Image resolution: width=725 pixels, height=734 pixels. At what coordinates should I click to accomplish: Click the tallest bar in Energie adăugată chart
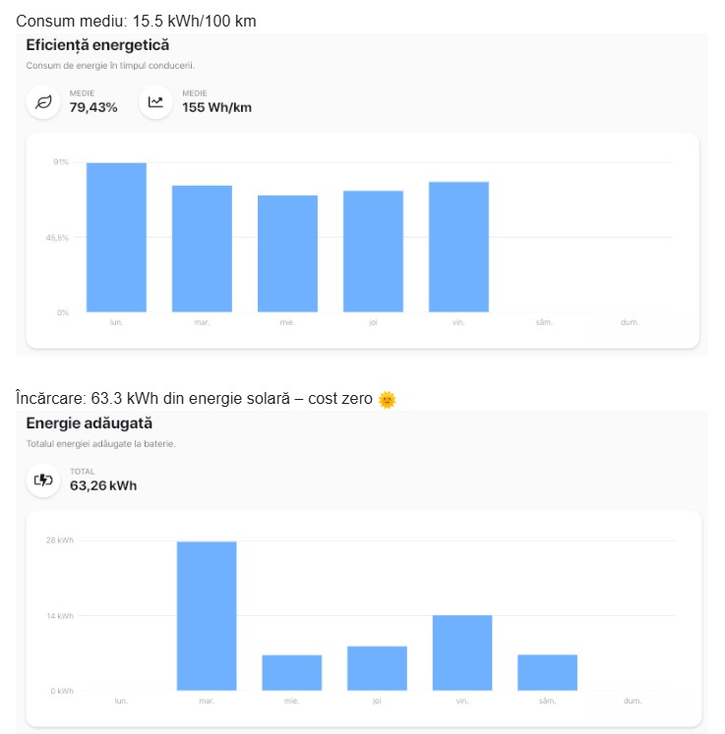tap(207, 616)
